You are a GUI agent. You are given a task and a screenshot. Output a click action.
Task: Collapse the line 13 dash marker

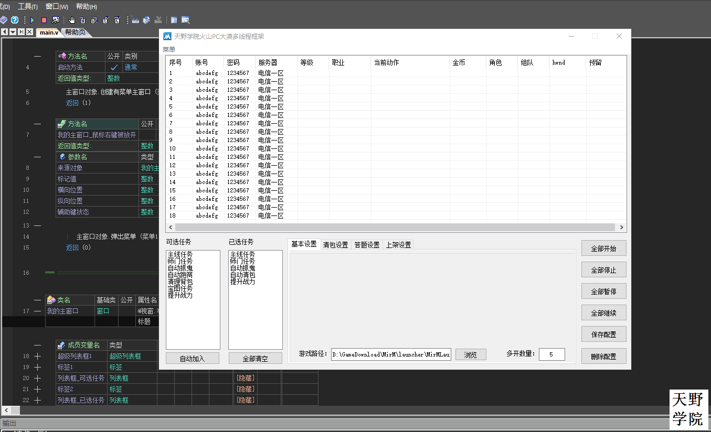click(37, 225)
